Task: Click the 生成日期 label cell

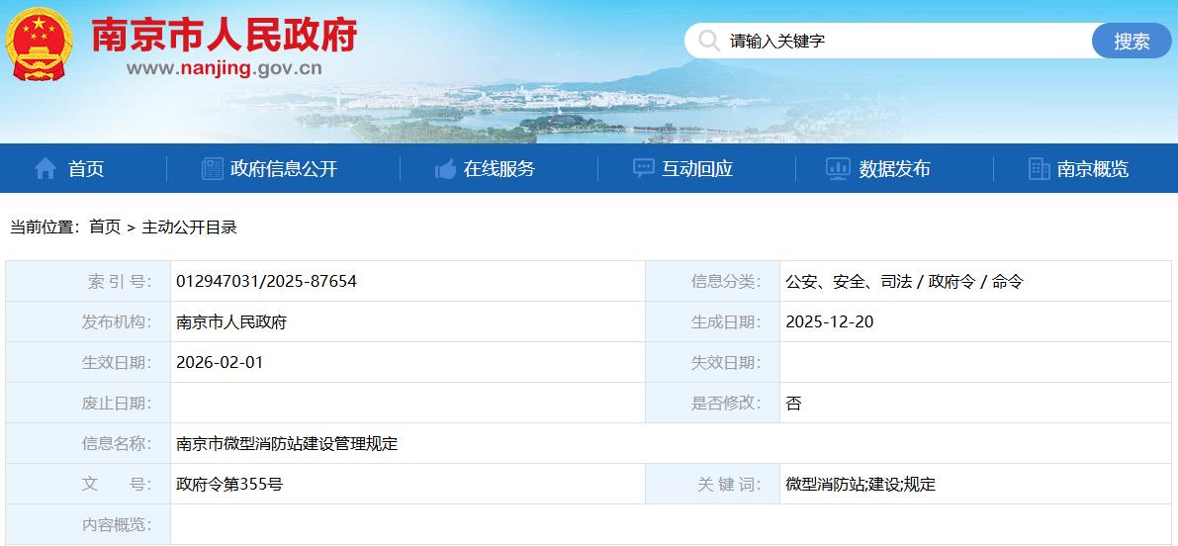Action: click(712, 321)
